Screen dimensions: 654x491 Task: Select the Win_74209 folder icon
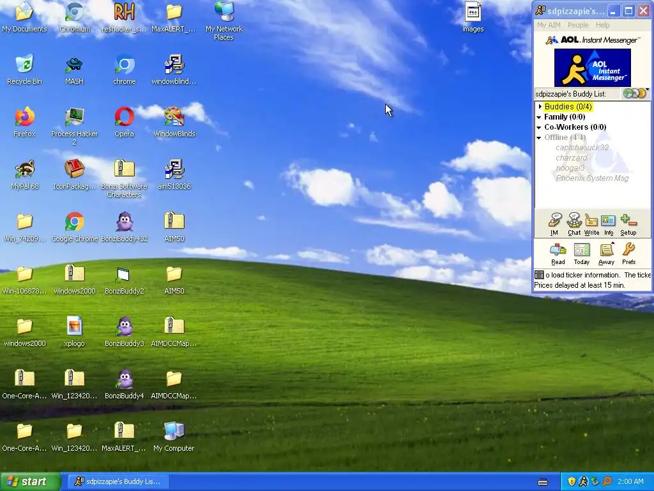click(24, 227)
